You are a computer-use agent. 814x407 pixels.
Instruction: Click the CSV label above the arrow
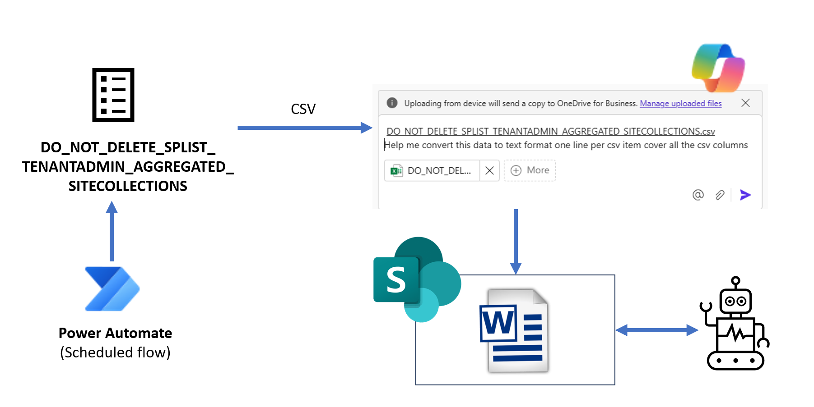(x=303, y=109)
